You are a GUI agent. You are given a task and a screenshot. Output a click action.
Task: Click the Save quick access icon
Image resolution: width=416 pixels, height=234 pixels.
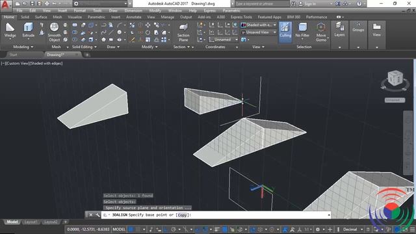tap(32, 4)
